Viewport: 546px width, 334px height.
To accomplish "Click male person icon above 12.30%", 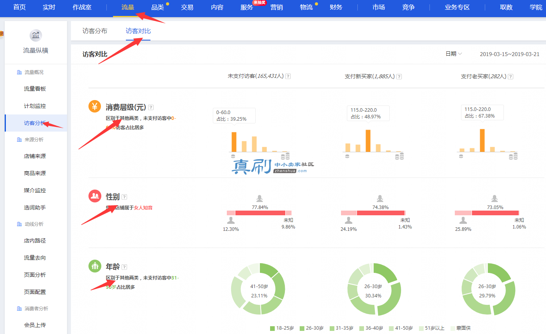I will click(231, 221).
